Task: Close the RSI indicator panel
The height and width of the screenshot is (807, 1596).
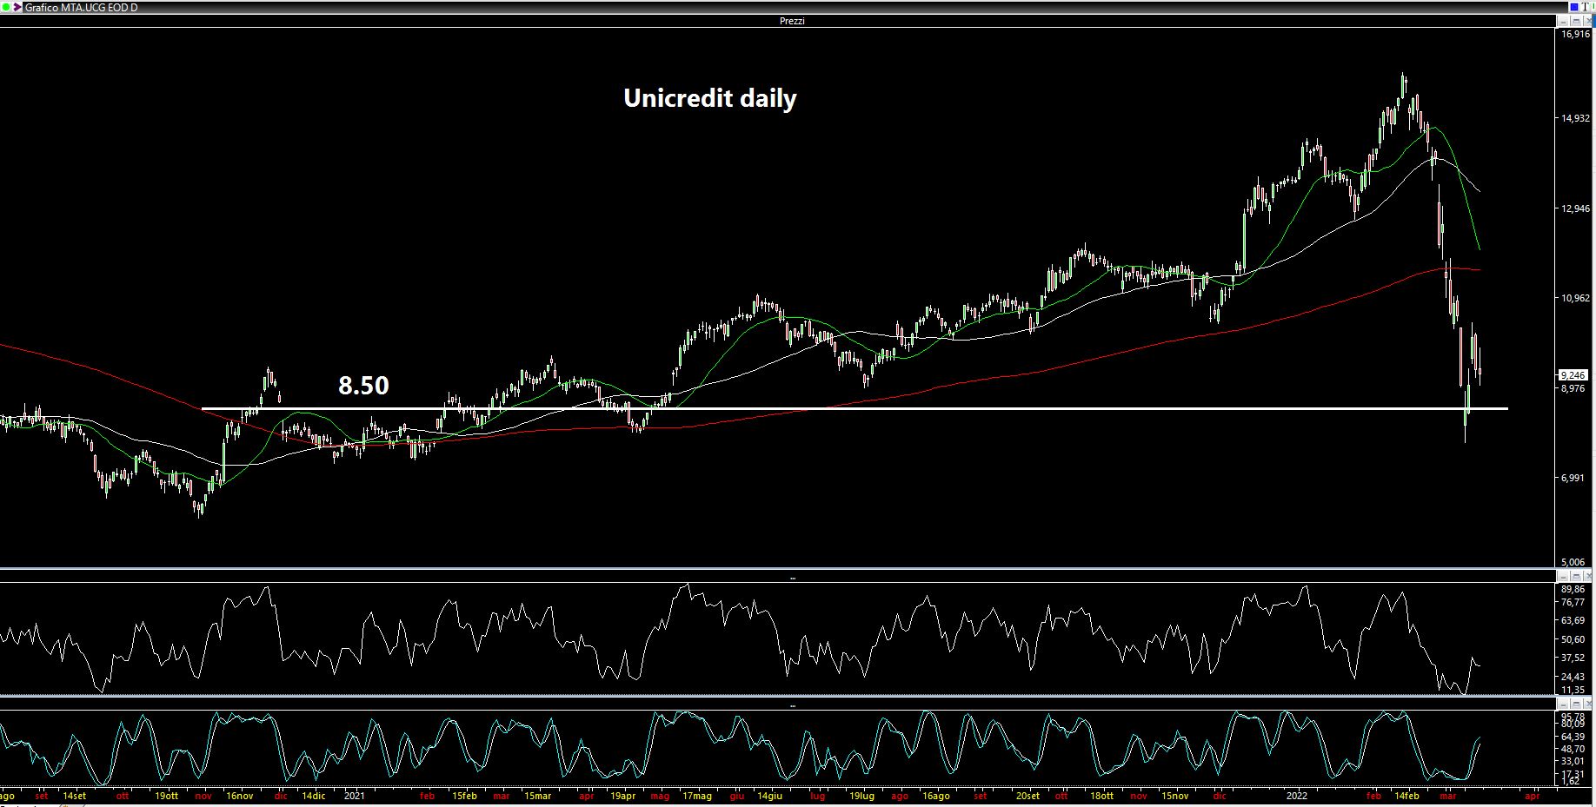Action: pos(1588,576)
